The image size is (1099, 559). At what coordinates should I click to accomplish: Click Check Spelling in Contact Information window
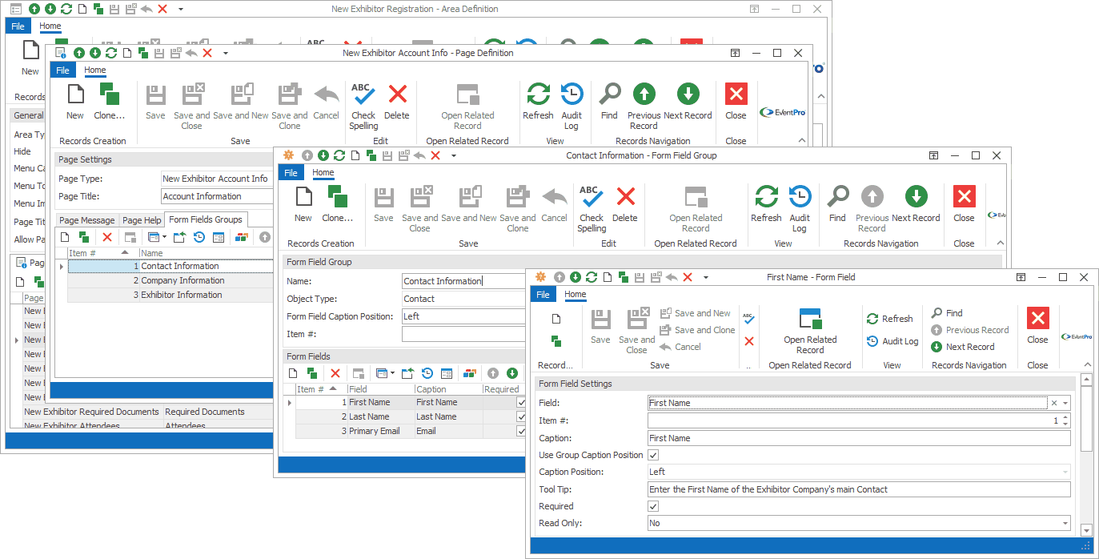pyautogui.click(x=592, y=208)
